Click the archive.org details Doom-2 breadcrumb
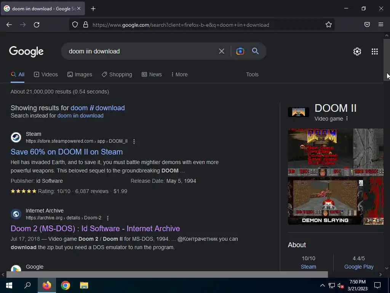Image resolution: width=390 pixels, height=293 pixels. point(64,218)
